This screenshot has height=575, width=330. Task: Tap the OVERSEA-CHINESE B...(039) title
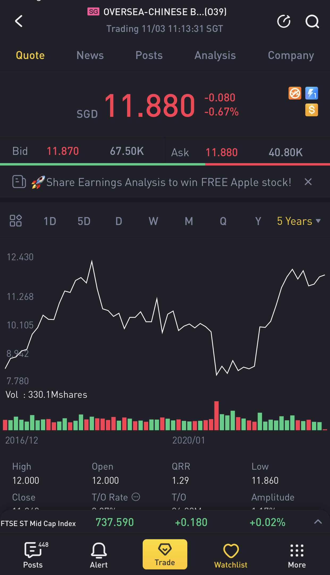click(x=165, y=12)
